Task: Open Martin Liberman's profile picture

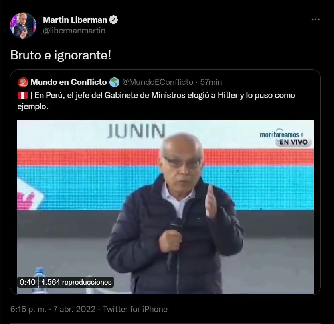Action: coord(23,26)
